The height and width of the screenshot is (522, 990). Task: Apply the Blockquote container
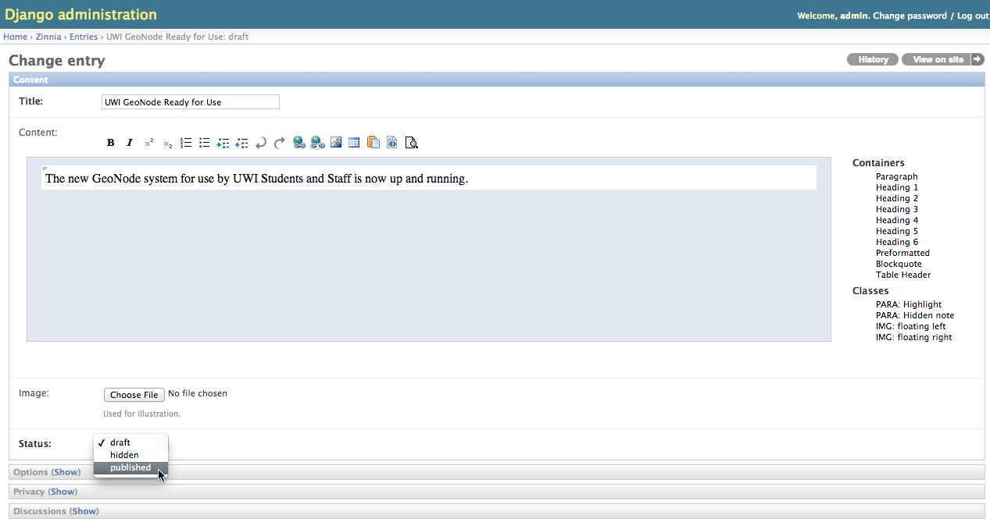point(899,264)
